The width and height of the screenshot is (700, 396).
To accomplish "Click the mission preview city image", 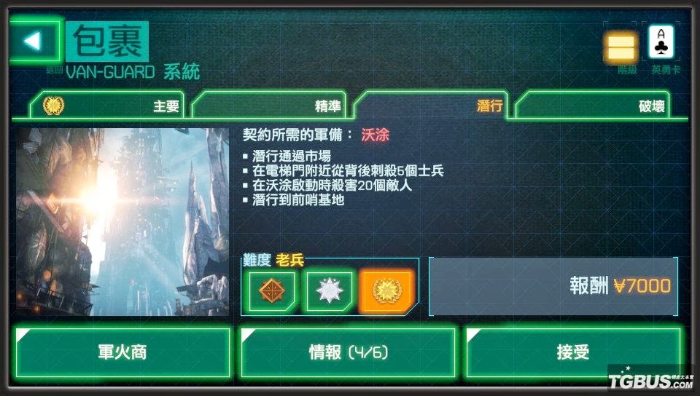I will click(122, 222).
